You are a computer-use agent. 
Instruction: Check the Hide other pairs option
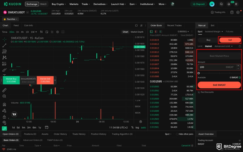(x=177, y=134)
